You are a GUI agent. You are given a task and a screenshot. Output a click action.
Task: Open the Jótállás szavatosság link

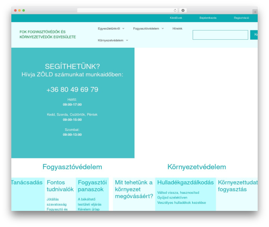coord(56,202)
